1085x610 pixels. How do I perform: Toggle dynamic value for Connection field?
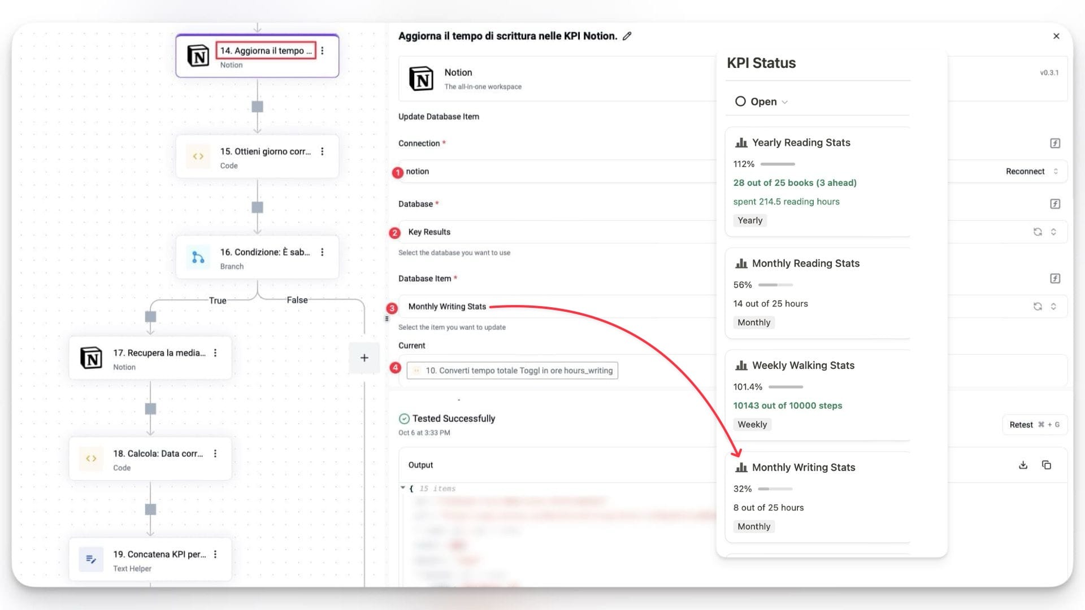point(1055,143)
